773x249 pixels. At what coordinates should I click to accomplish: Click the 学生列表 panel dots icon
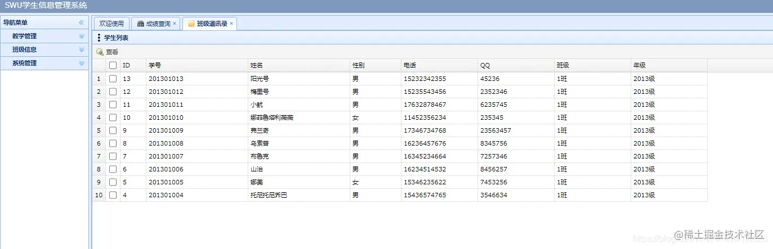coord(99,38)
